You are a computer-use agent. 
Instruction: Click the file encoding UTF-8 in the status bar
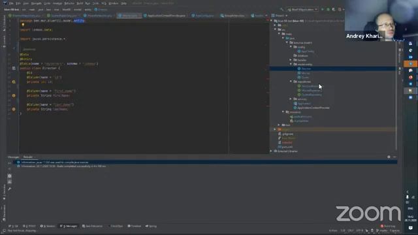(359, 230)
